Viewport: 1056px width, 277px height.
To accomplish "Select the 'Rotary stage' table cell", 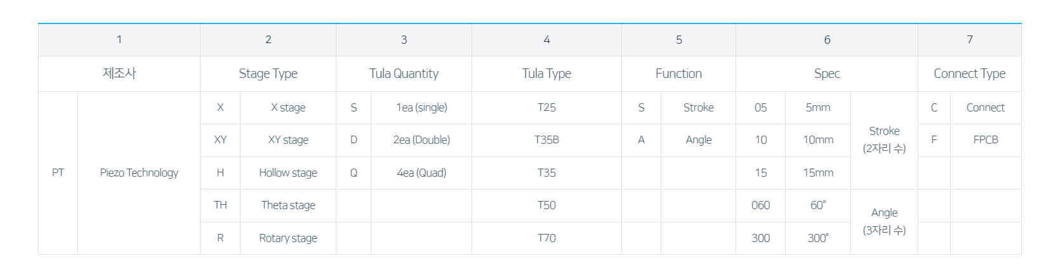I will point(288,238).
